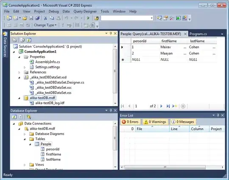Open the Change Type dropdown

45,25
